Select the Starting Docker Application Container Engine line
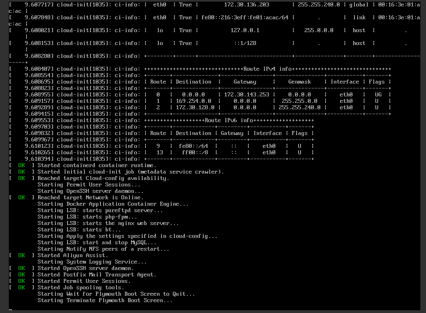This screenshot has height=313, width=426. 113,204
